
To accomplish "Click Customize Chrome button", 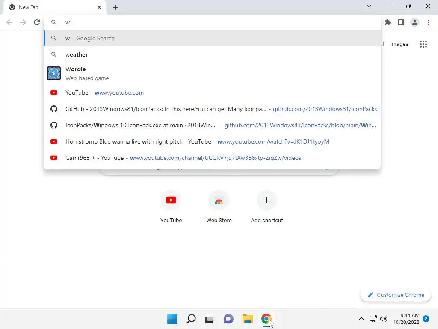I will (396, 295).
